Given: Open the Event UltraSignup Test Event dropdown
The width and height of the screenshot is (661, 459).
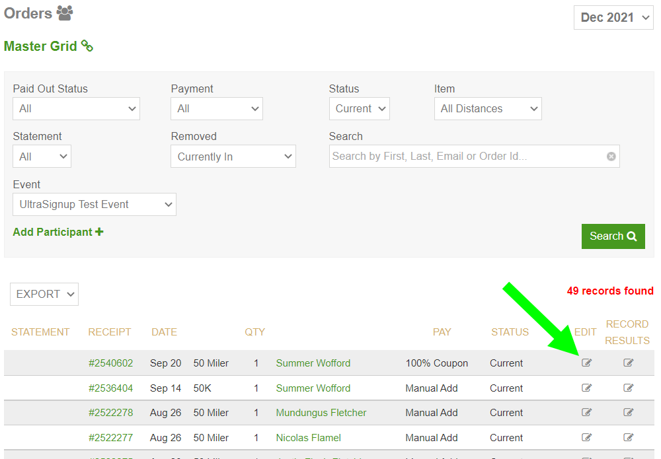Looking at the screenshot, I should click(x=94, y=205).
